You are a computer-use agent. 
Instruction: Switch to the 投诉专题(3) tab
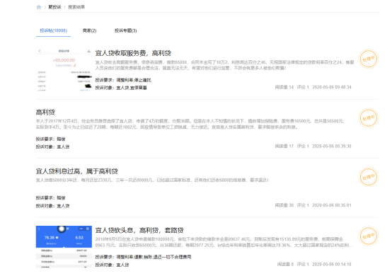(x=125, y=30)
